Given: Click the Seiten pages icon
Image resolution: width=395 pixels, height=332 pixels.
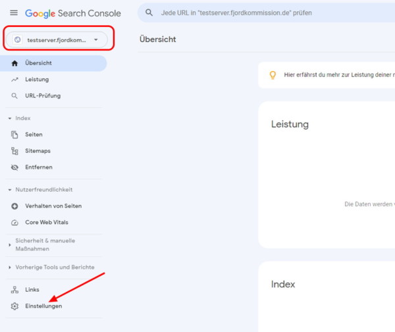Looking at the screenshot, I should click(14, 134).
